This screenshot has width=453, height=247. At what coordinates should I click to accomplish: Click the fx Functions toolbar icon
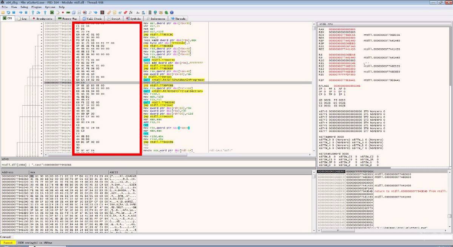pos(131,12)
